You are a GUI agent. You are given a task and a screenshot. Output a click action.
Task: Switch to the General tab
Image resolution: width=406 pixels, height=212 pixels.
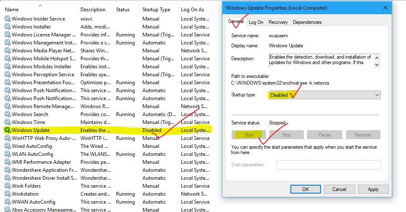pos(236,22)
